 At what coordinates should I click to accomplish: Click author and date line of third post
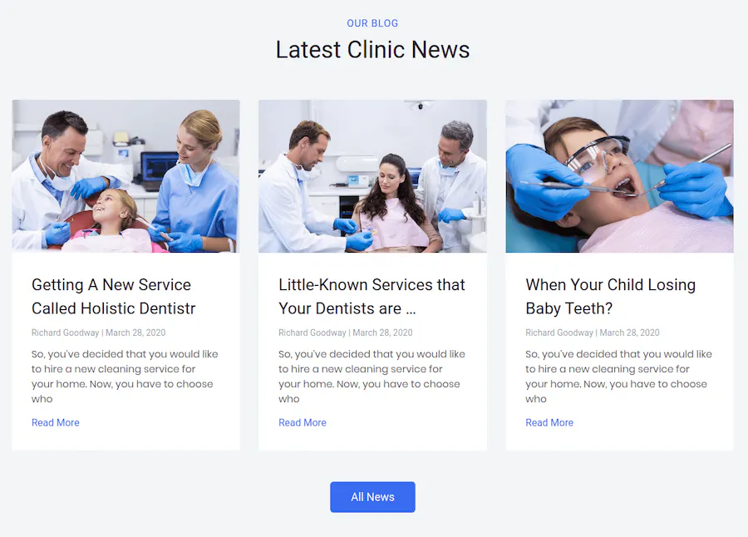(592, 333)
